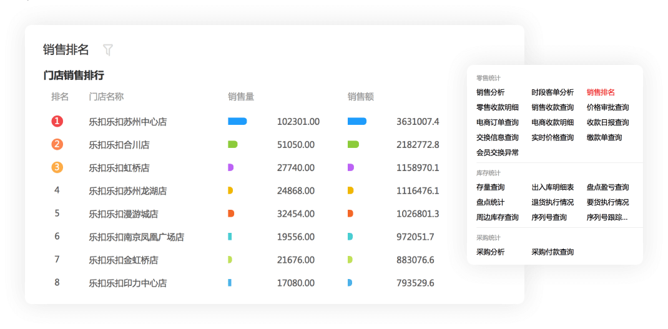This screenshot has width=668, height=329.
Task: Click sales volume value 19556.00
Action: click(x=296, y=237)
